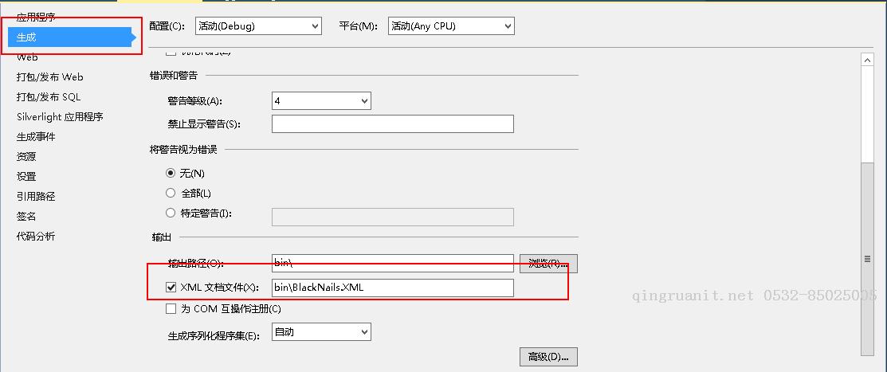The height and width of the screenshot is (372, 887).
Task: Click the vertical scrollbar thumb
Action: tap(867, 258)
